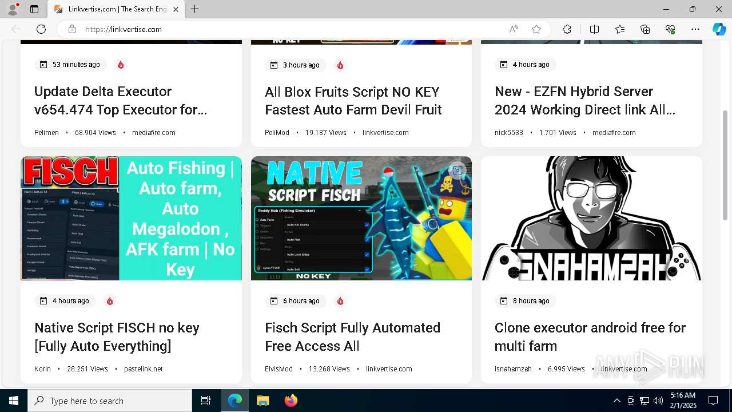Screen dimensions: 732x412
Task: Open the tab actions menu icon
Action: [34, 9]
